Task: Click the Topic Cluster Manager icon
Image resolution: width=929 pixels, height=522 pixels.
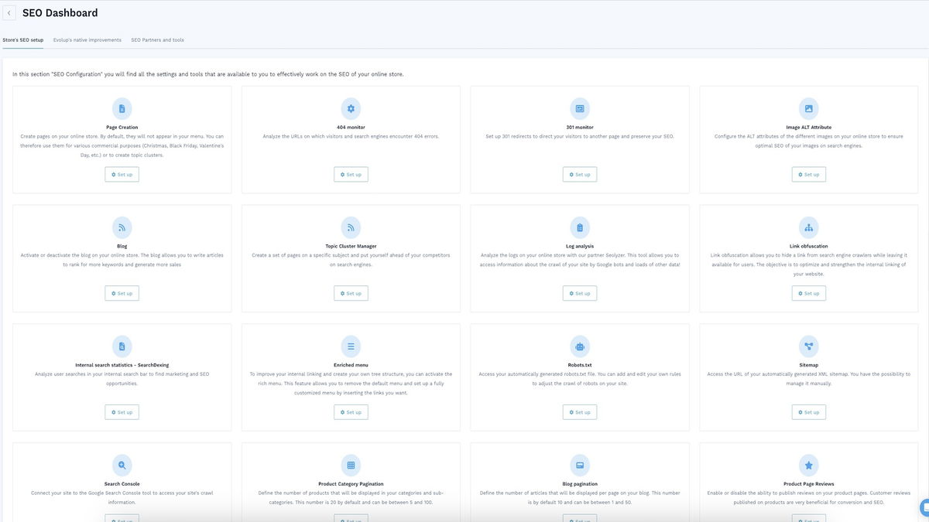Action: tap(350, 227)
